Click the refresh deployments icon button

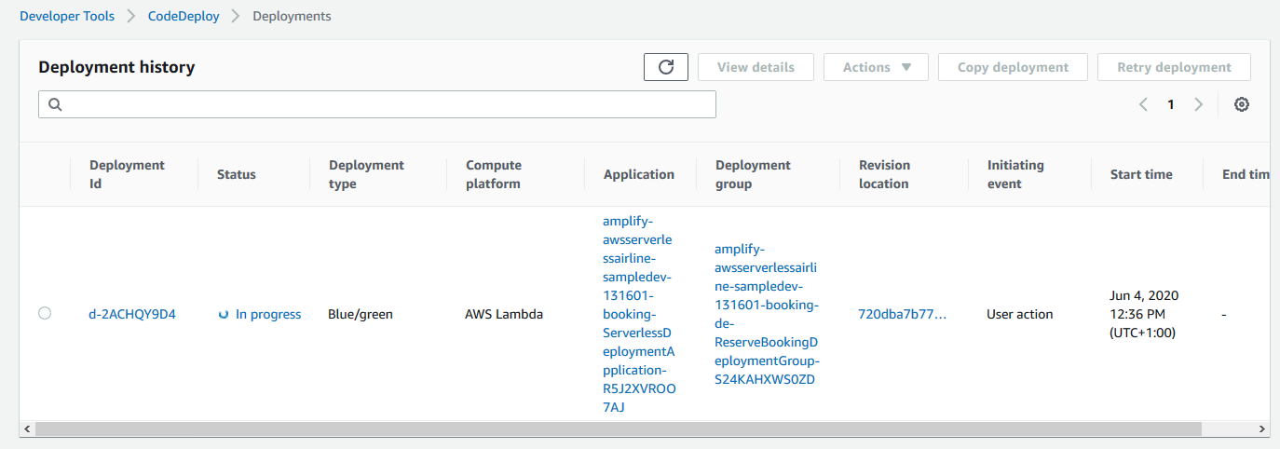[665, 67]
